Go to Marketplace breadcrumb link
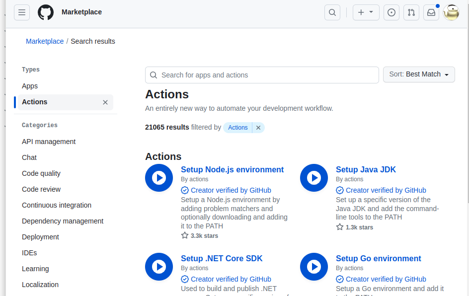The image size is (469, 296). 45,41
